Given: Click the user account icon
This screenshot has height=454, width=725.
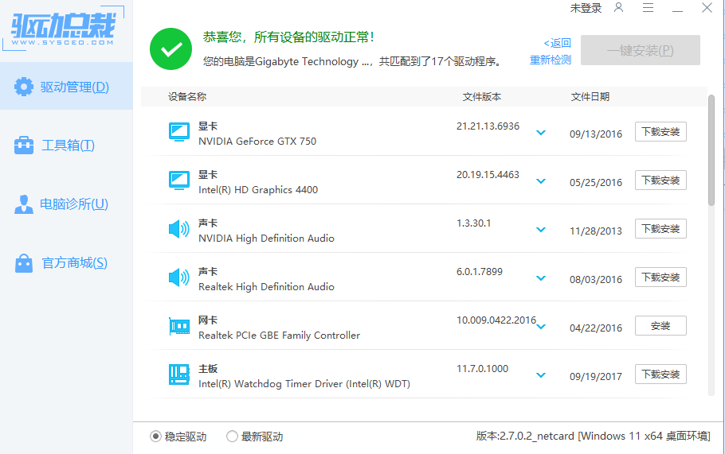Looking at the screenshot, I should [x=619, y=7].
